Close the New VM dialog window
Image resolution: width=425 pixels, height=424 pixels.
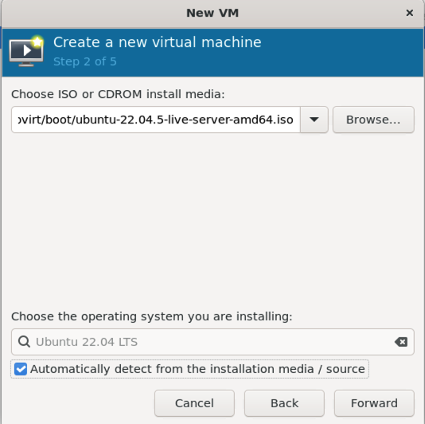click(410, 13)
